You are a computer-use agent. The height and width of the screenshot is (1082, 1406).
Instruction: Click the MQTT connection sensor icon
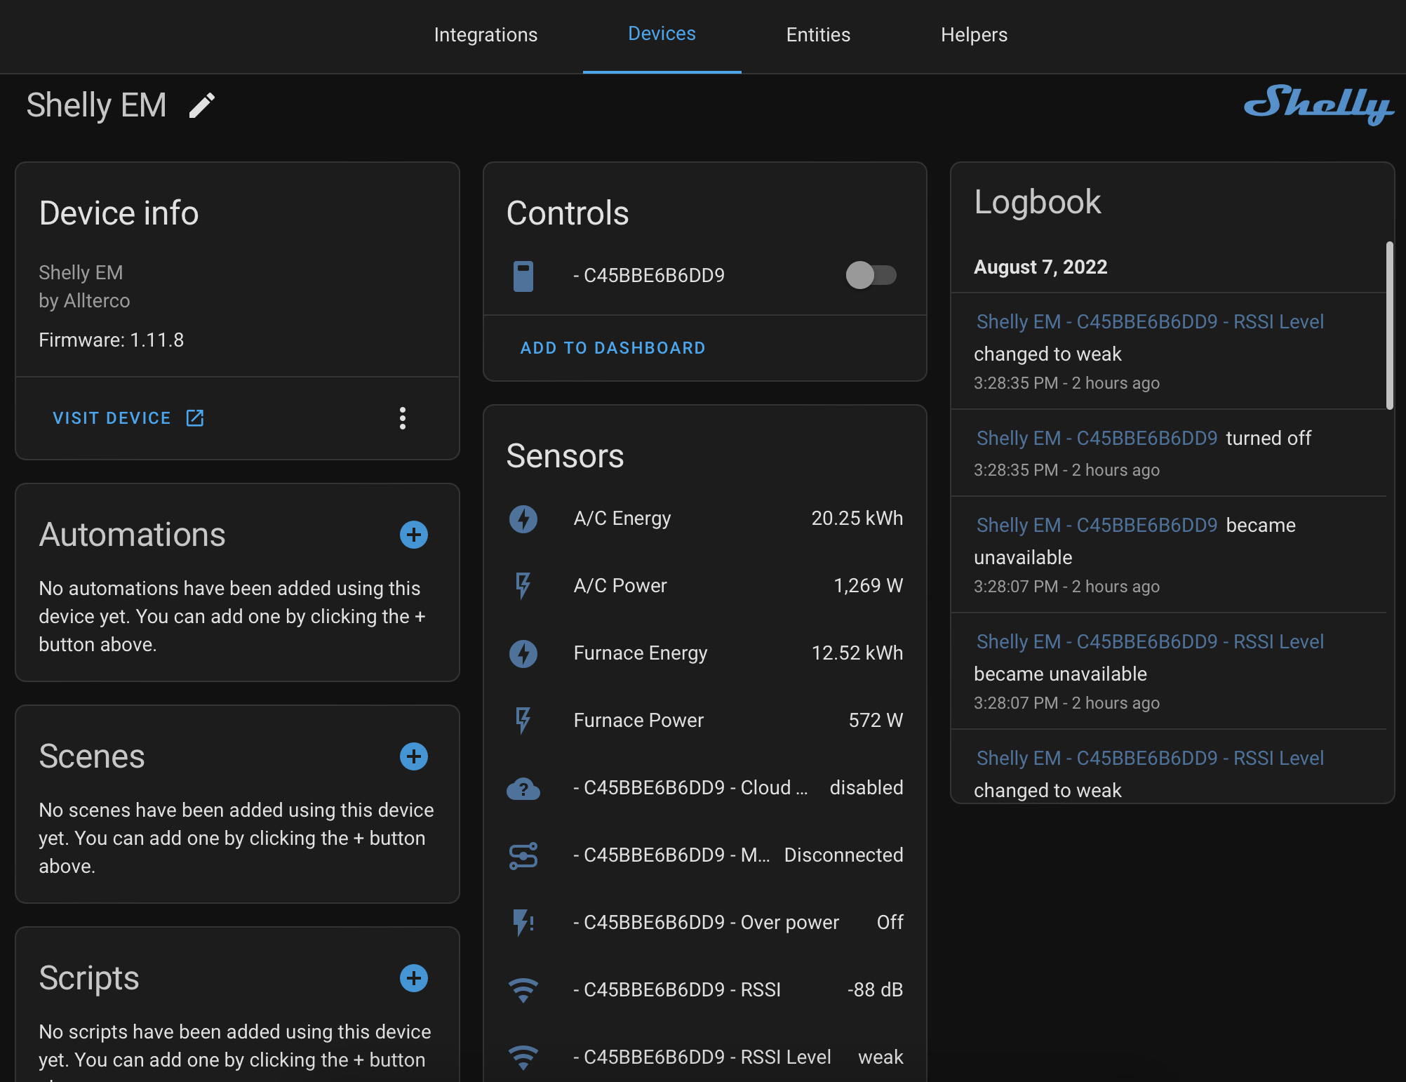[x=523, y=855]
